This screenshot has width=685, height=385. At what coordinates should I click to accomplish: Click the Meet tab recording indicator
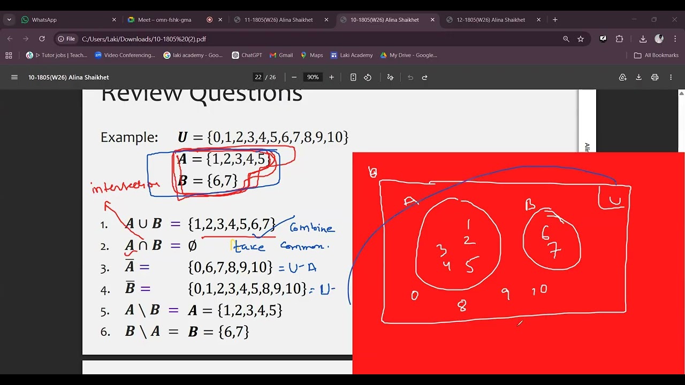pyautogui.click(x=210, y=20)
